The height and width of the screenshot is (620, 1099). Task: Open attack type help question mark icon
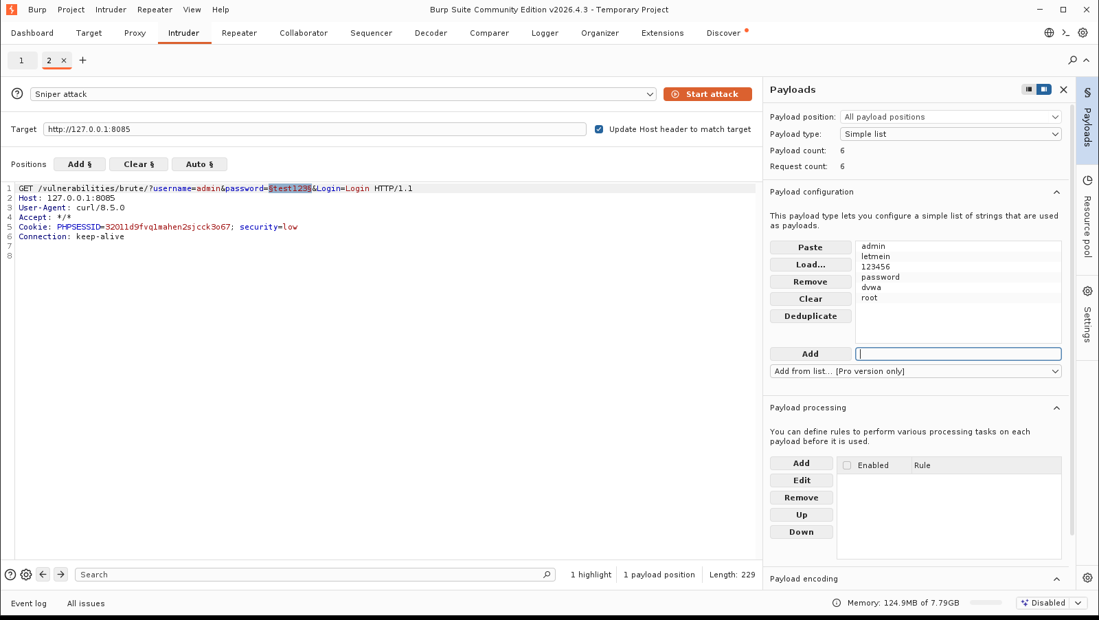(17, 94)
